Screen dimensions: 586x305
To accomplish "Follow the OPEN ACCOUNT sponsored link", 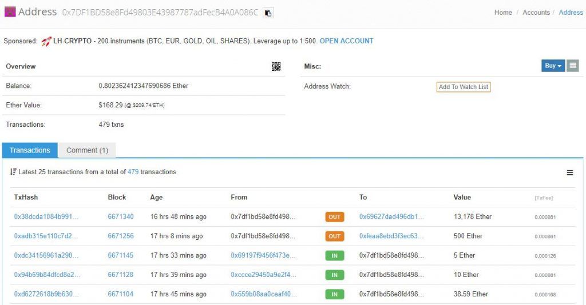I will (346, 41).
